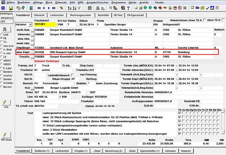This screenshot has width=226, height=155.
Task: Click the yellow boxes pallet icon
Action: pos(202,8)
